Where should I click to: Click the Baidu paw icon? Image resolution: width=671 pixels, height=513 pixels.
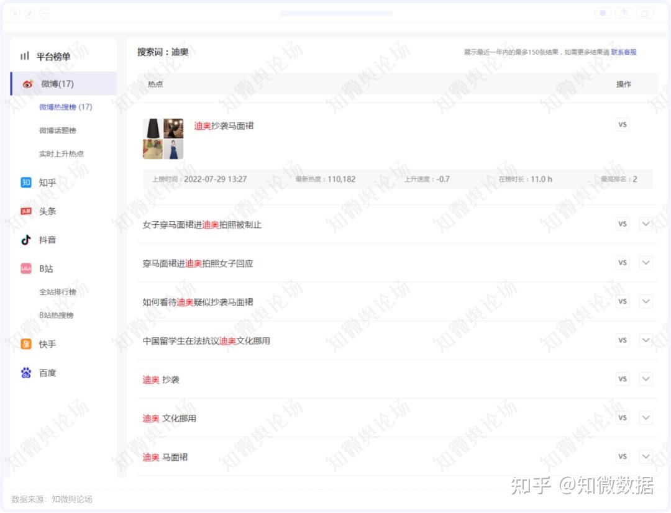(26, 373)
